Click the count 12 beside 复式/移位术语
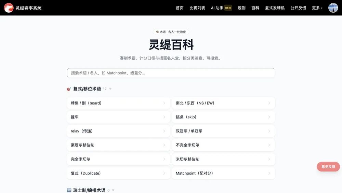Screen dimensions: 342x193 tap(105, 89)
